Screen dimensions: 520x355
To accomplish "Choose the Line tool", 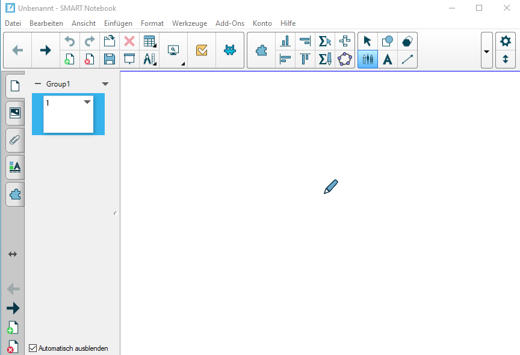I will click(407, 59).
